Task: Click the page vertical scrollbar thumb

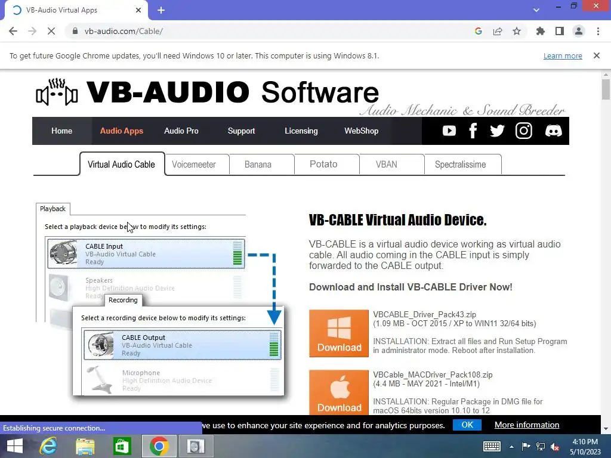Action: [x=606, y=89]
